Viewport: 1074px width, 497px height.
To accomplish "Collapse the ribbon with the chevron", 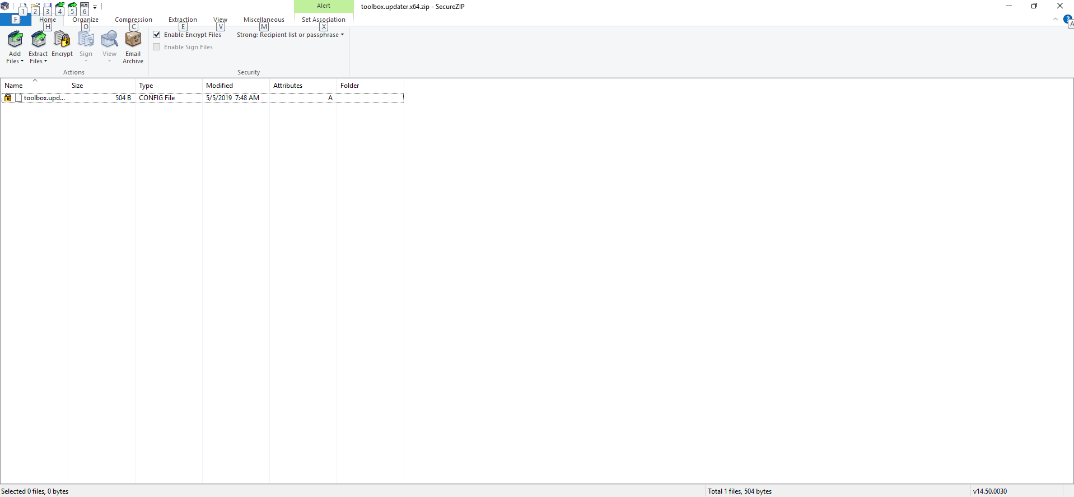I will coord(1056,19).
